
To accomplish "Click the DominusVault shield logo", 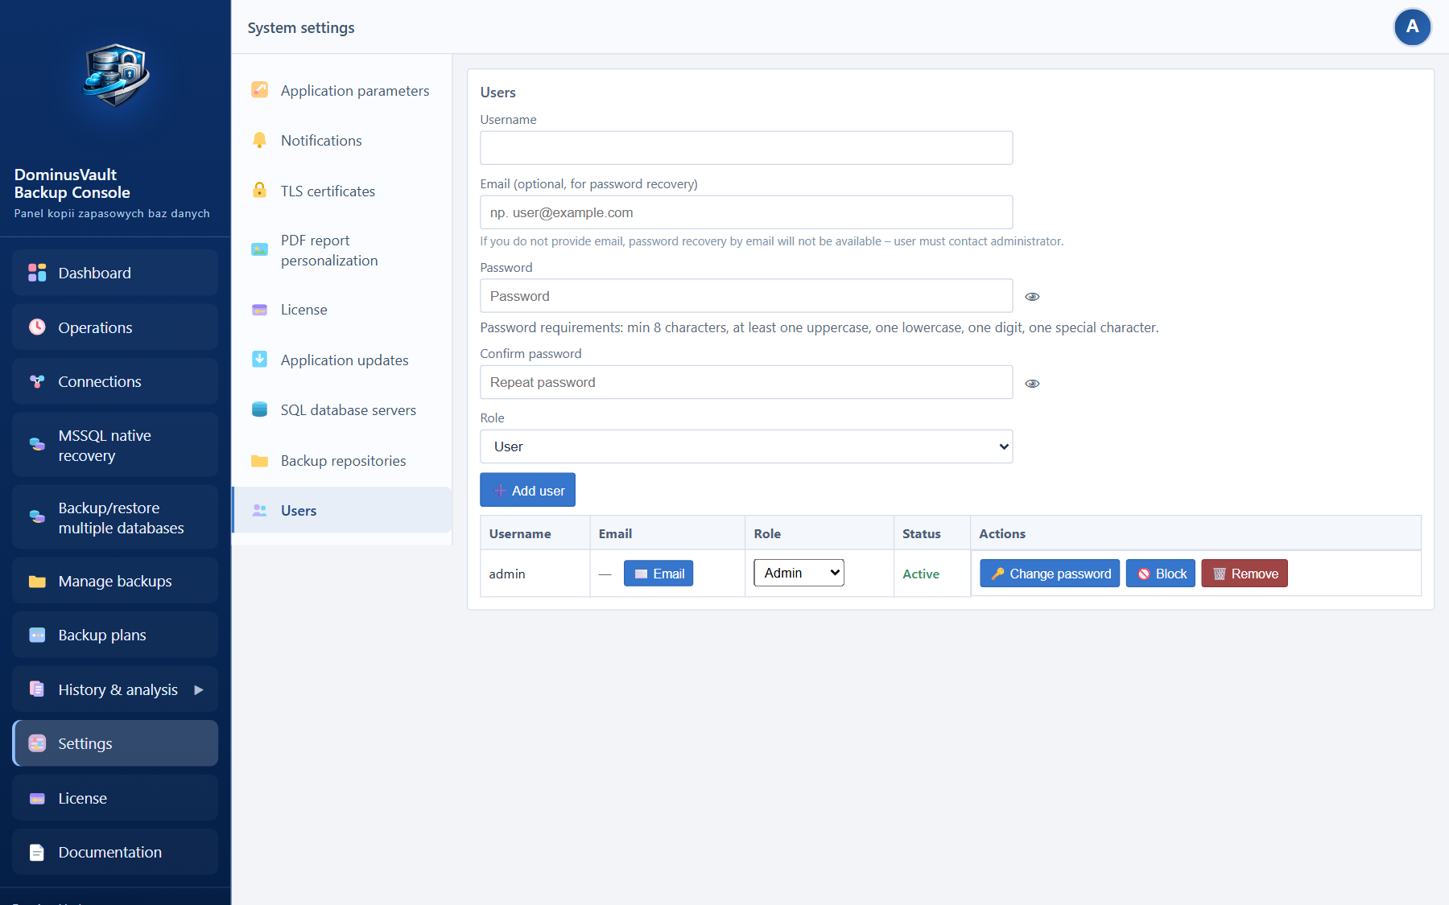I will [116, 76].
